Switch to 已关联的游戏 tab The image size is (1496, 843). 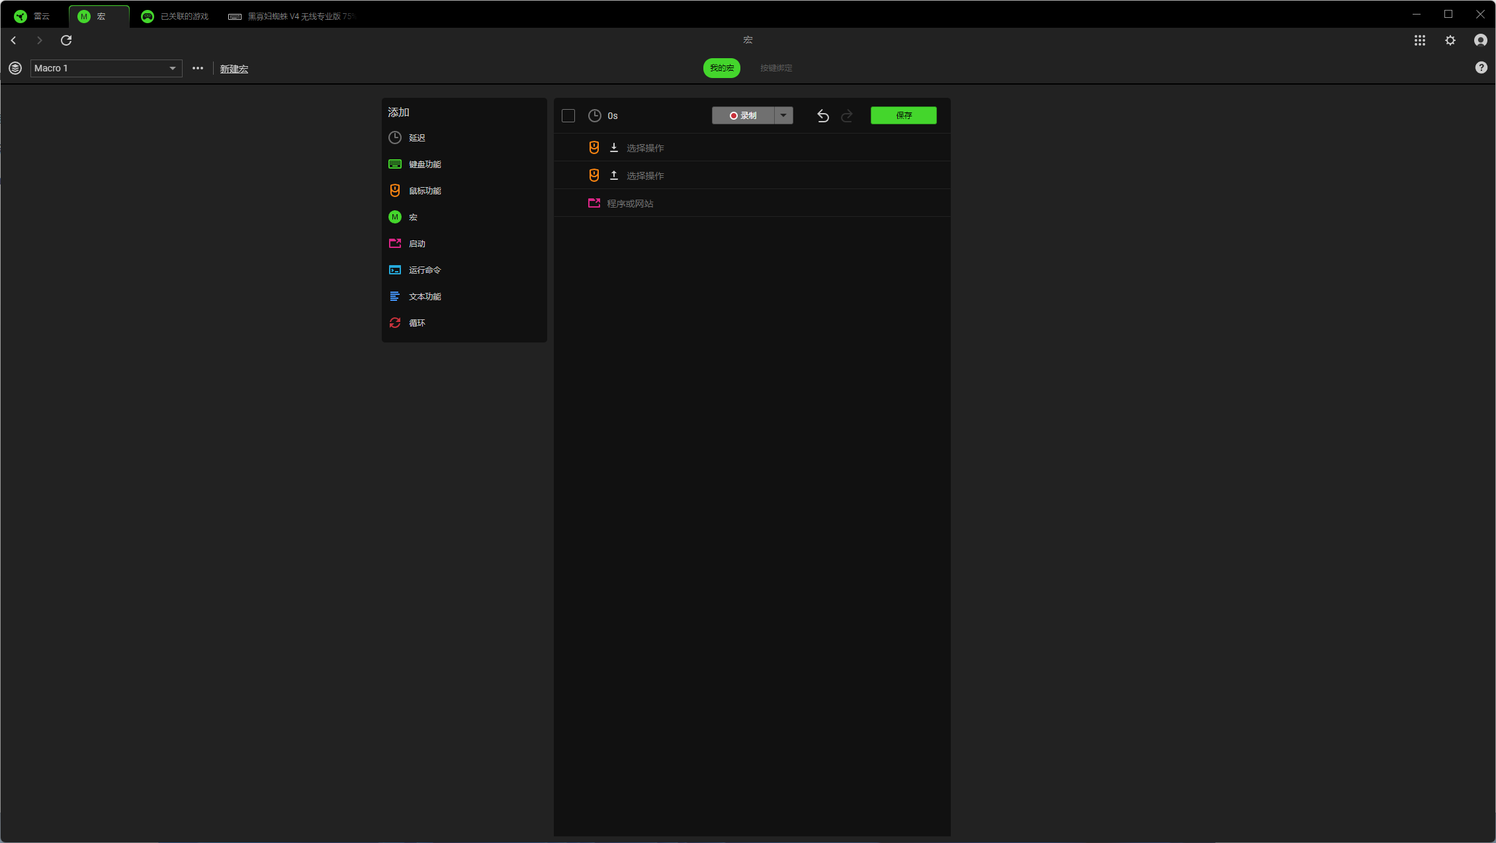[x=175, y=17]
